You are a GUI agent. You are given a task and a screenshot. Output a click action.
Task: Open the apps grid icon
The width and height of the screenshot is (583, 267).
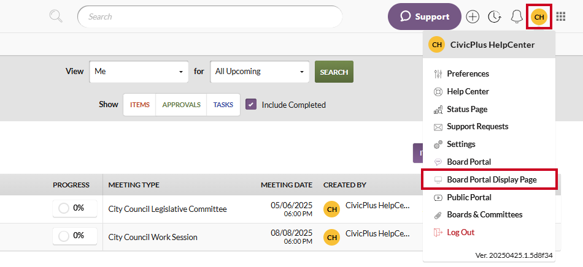click(561, 17)
